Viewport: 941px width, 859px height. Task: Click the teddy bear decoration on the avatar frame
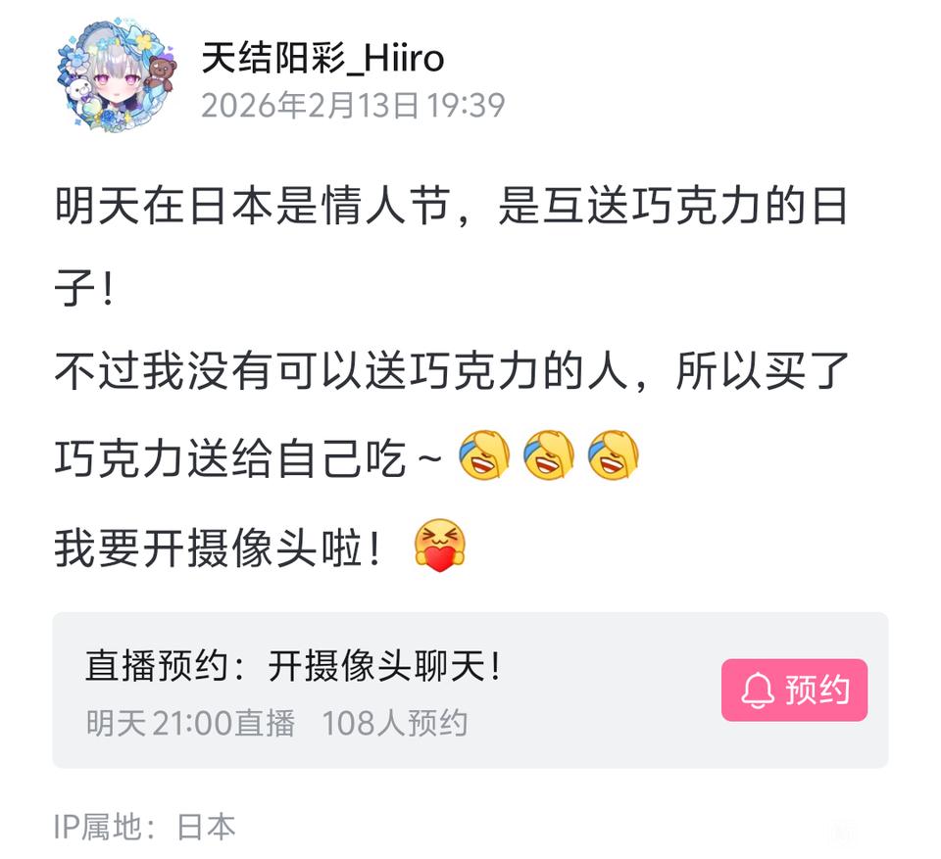pos(162,72)
